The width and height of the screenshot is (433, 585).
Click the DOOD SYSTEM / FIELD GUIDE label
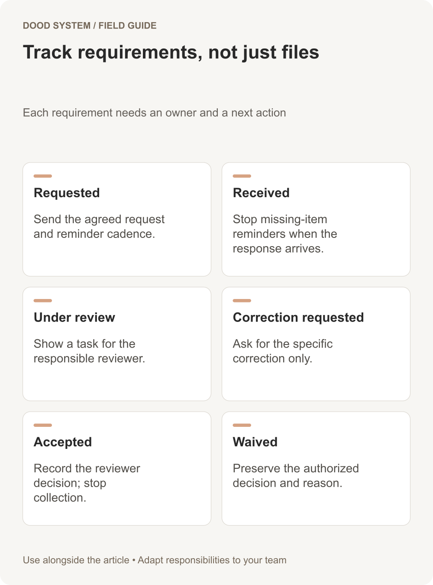[90, 26]
